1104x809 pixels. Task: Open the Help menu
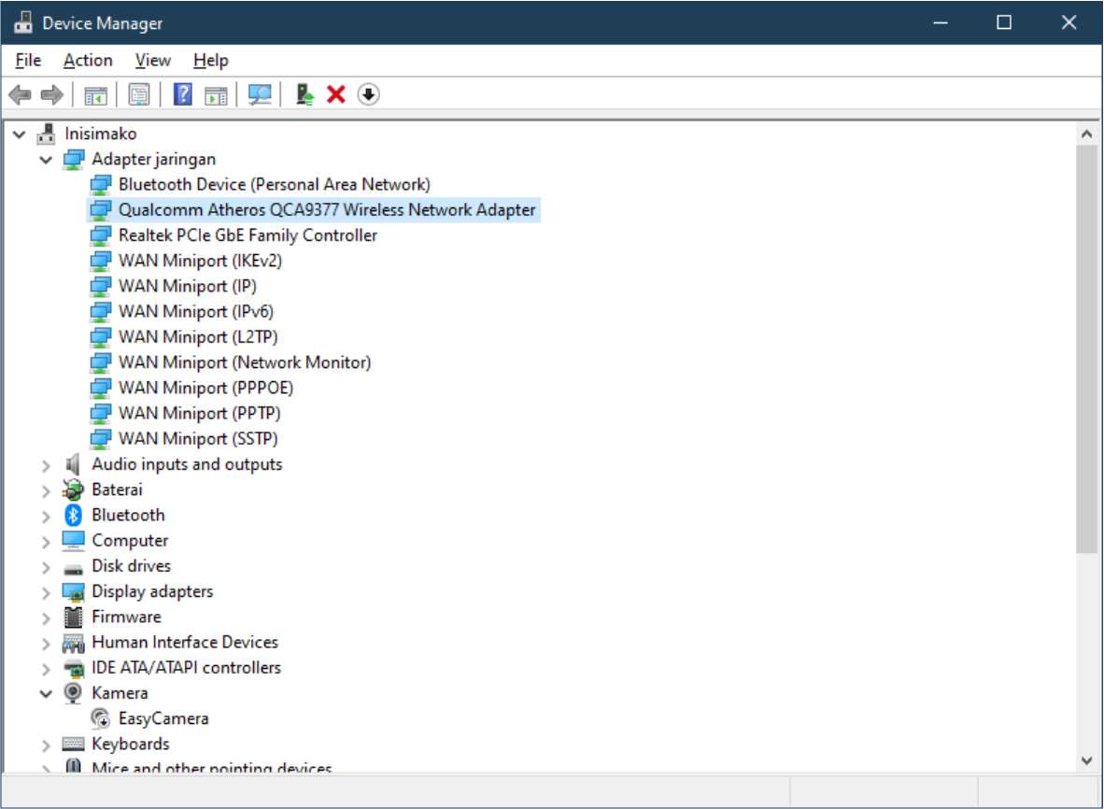pos(210,61)
